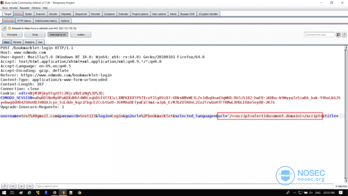Open Chrome from the taskbar
Screen dimensions: 348x196
click(79, 192)
